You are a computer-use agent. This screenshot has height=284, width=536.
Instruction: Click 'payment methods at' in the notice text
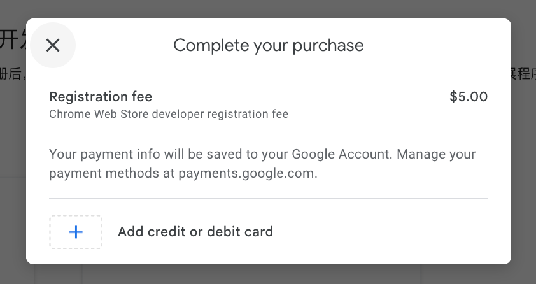coord(112,173)
